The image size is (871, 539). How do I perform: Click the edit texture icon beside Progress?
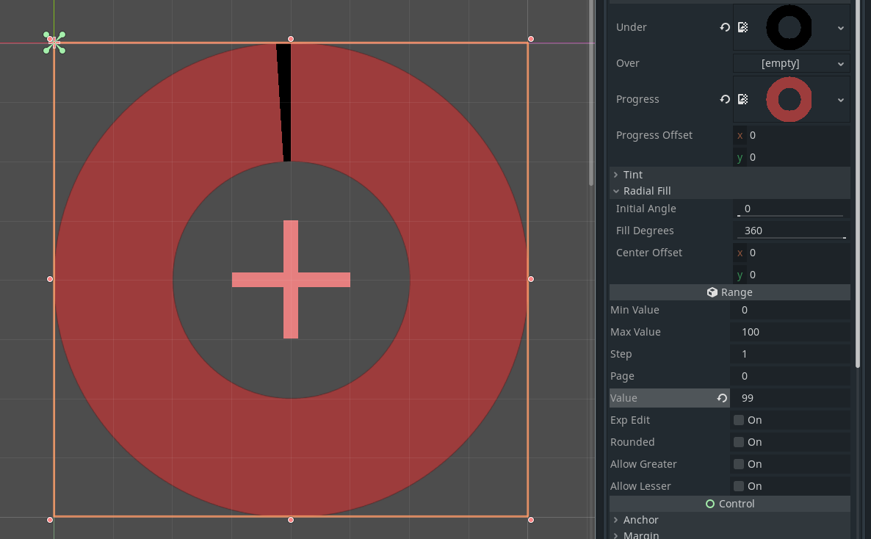[742, 98]
